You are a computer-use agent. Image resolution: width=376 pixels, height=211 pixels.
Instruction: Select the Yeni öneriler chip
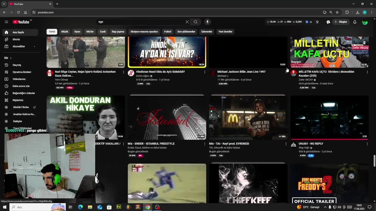pos(225,32)
